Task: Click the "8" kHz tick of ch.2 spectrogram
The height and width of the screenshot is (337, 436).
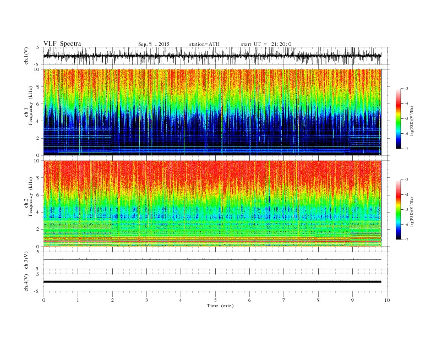Action: click(x=38, y=178)
